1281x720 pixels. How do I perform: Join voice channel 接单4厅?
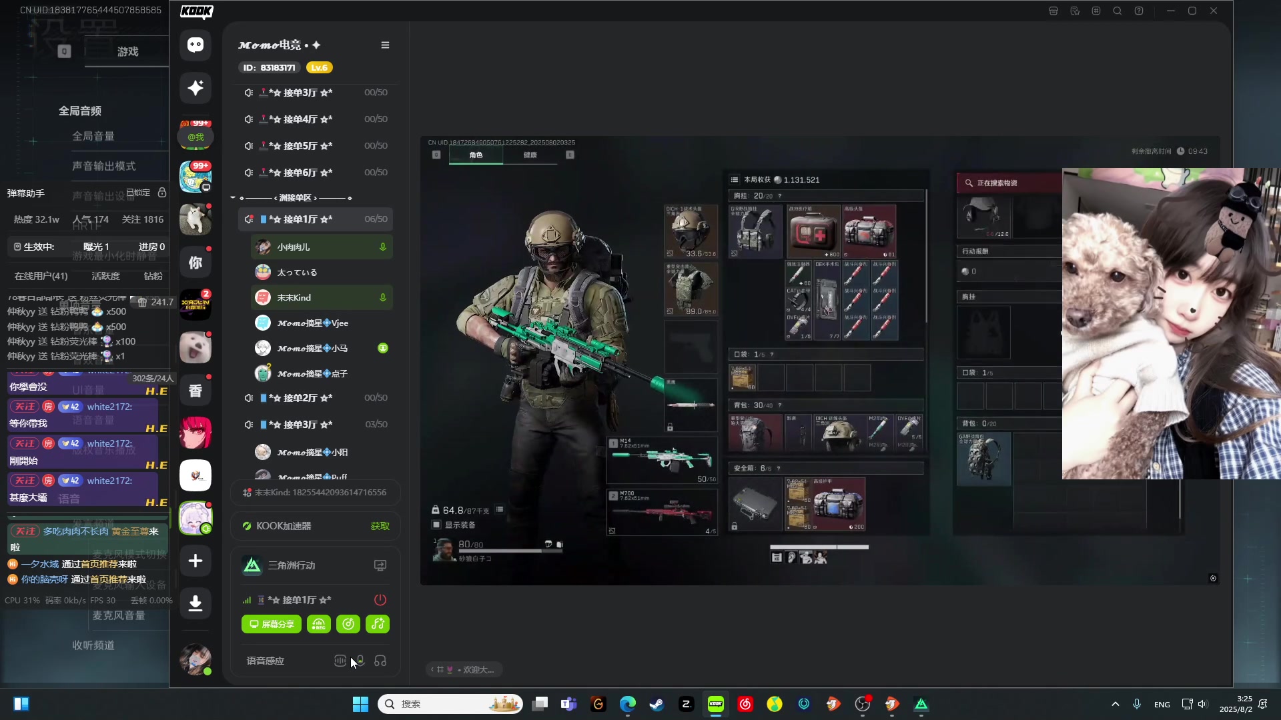point(315,119)
